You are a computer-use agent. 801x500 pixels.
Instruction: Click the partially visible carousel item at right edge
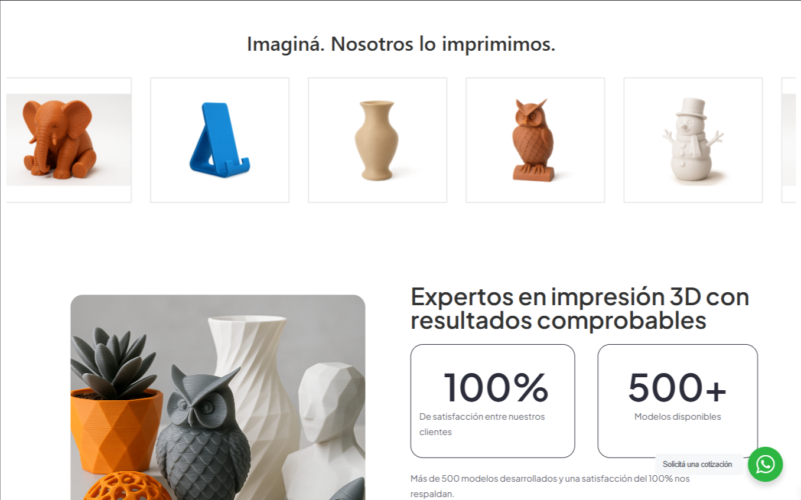point(789,140)
